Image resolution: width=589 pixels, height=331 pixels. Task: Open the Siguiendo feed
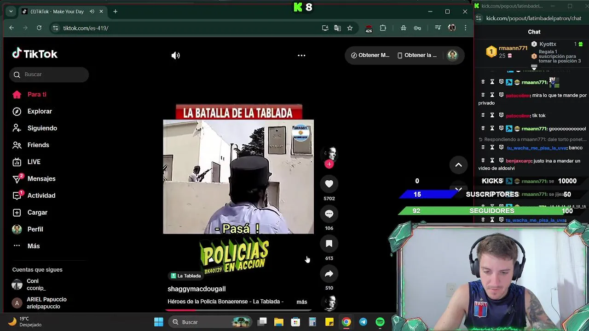click(42, 128)
